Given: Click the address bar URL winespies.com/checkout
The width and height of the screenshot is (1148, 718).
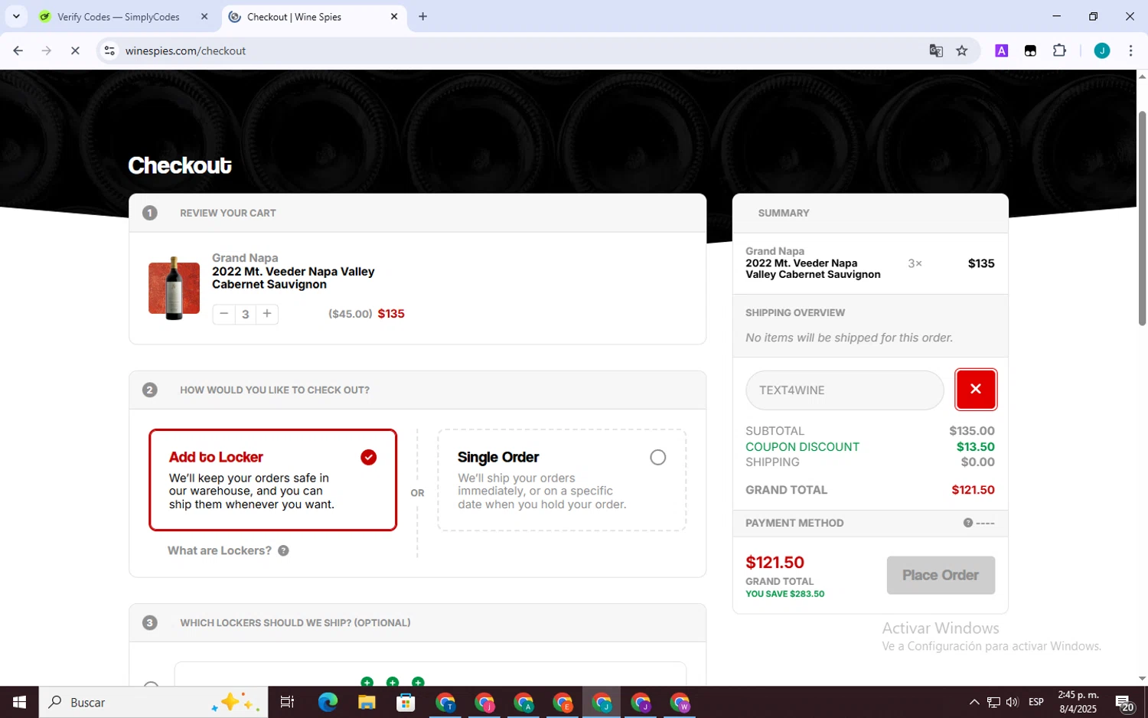Looking at the screenshot, I should tap(185, 51).
